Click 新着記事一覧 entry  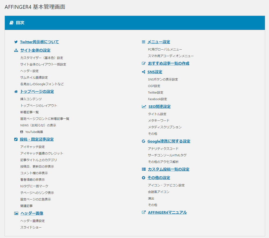[x=30, y=112]
